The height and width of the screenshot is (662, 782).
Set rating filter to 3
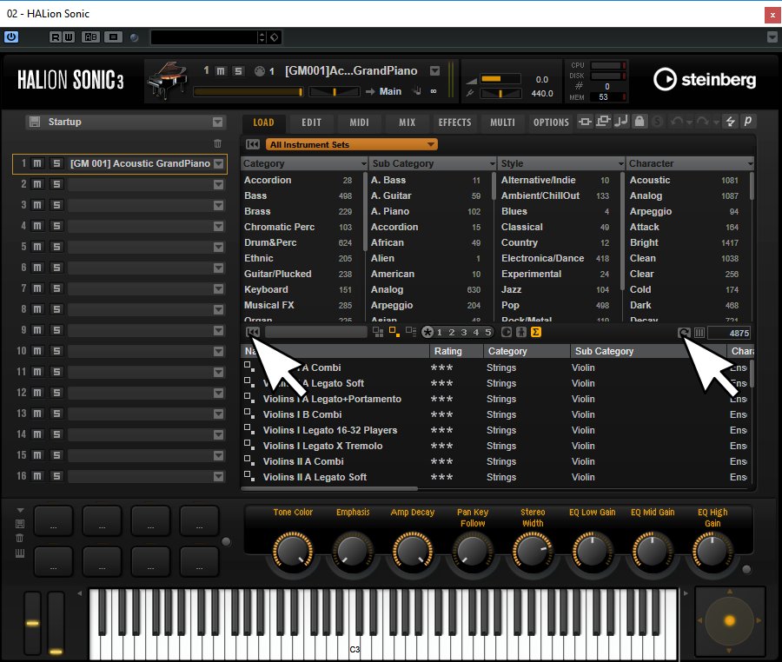click(463, 332)
